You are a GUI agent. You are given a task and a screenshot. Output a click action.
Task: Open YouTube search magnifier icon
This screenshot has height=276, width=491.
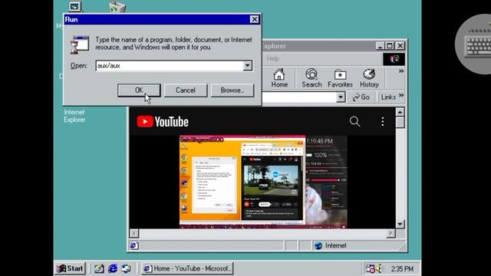354,121
